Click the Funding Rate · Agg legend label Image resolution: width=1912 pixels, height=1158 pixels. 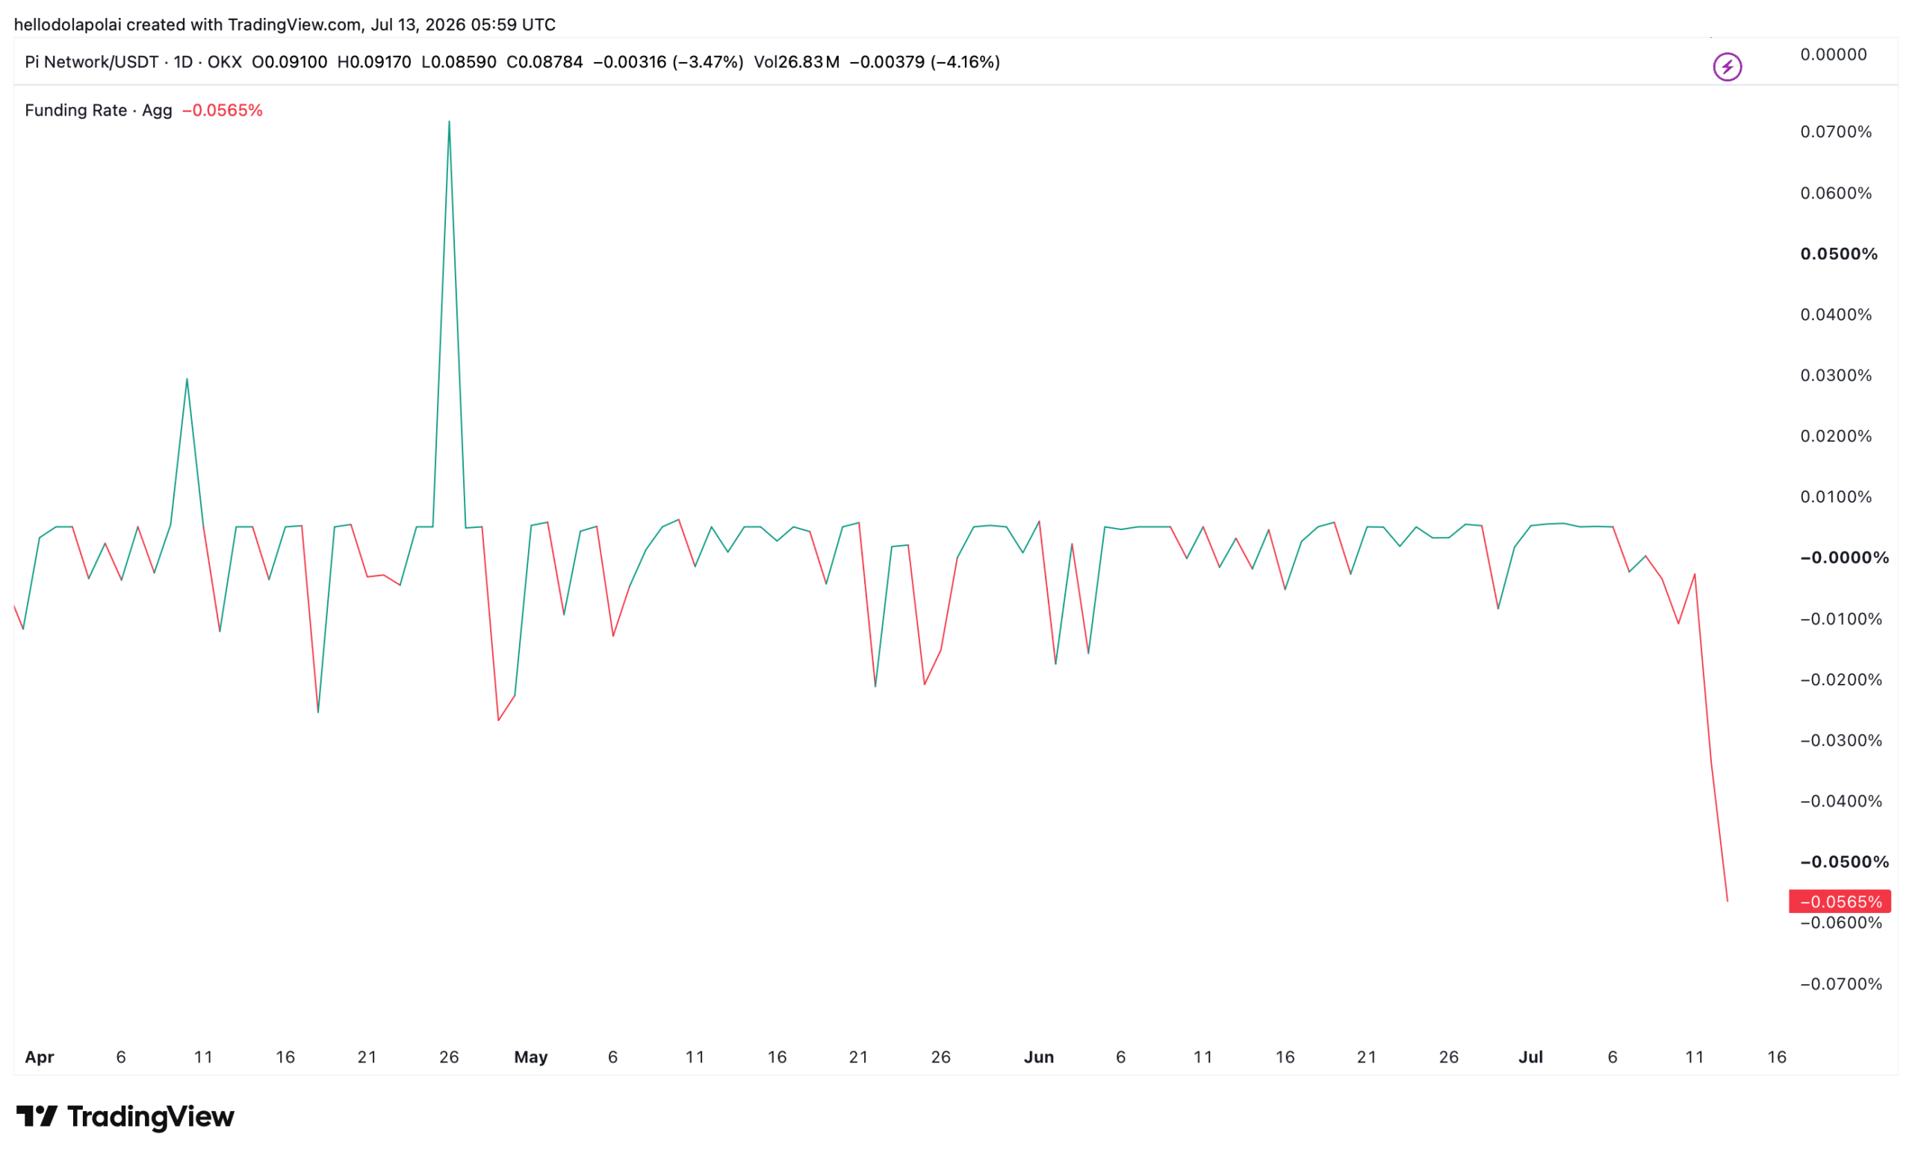pyautogui.click(x=99, y=110)
